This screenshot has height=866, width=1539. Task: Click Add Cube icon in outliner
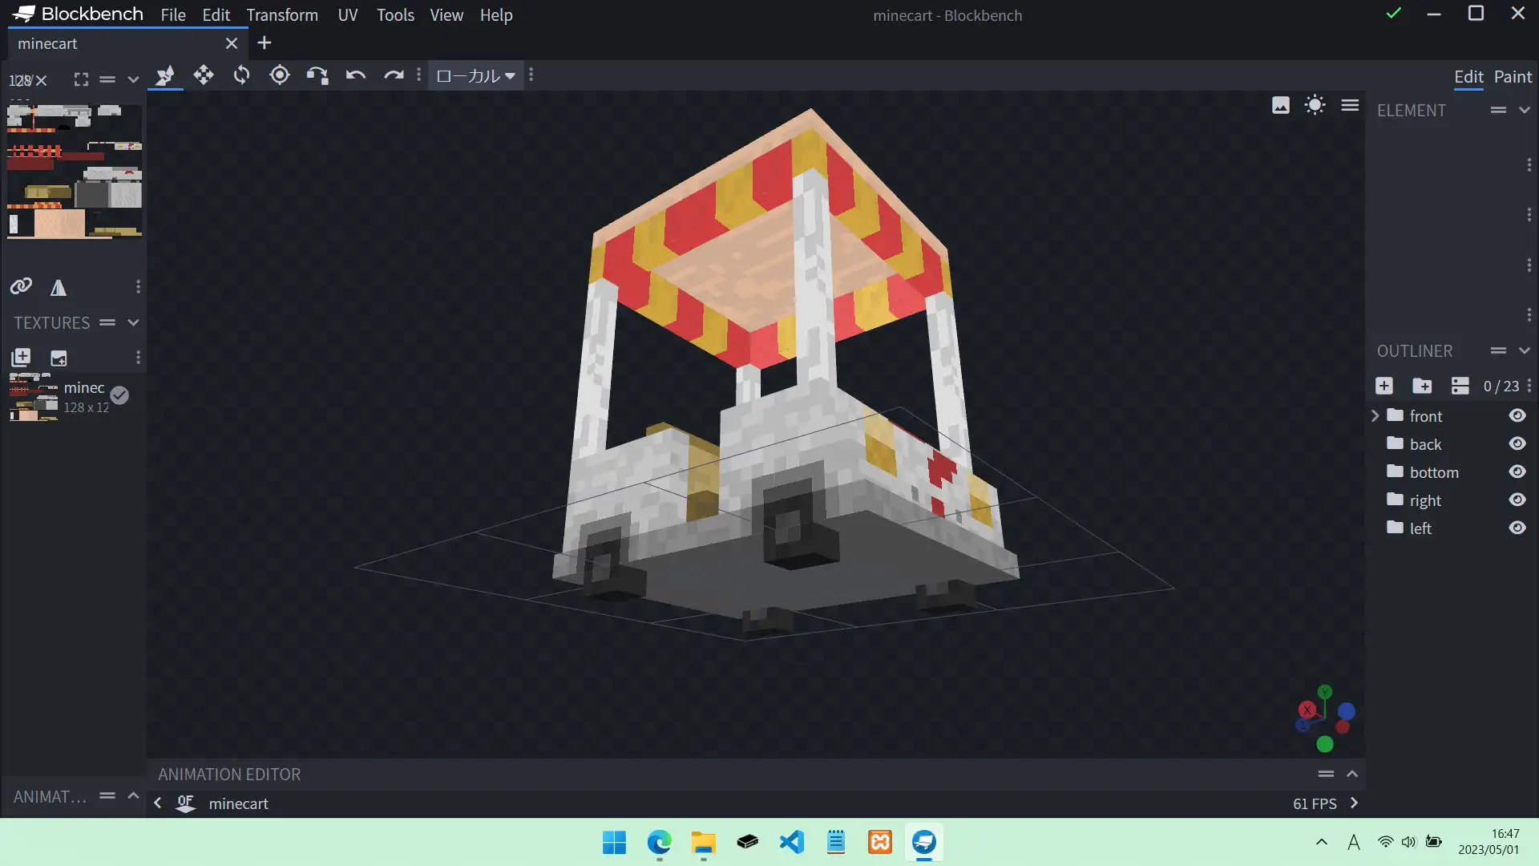point(1384,386)
